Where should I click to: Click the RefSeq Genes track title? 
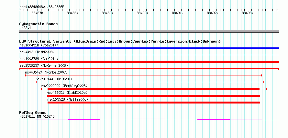pos(33,113)
